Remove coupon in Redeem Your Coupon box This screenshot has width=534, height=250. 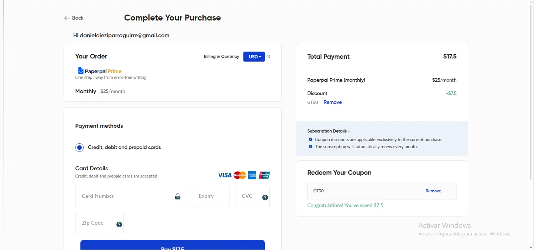433,191
